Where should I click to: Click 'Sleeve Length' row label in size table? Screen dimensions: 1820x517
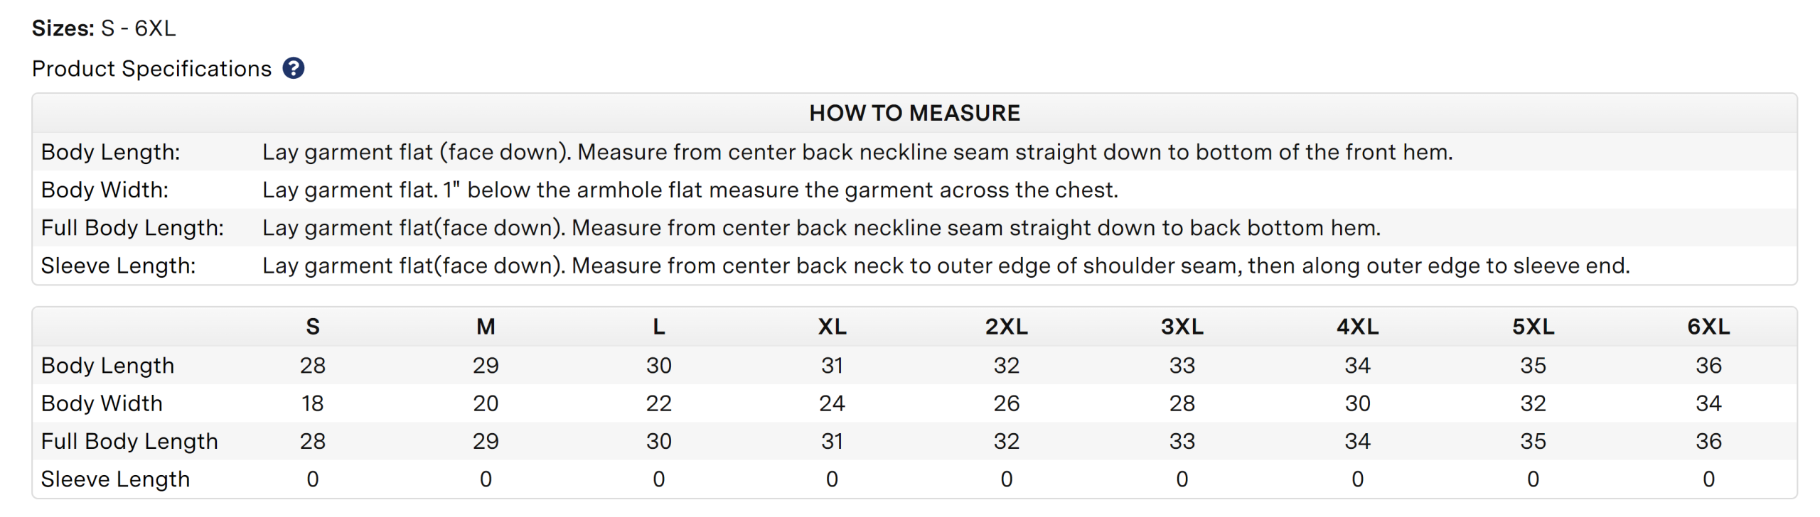(115, 479)
